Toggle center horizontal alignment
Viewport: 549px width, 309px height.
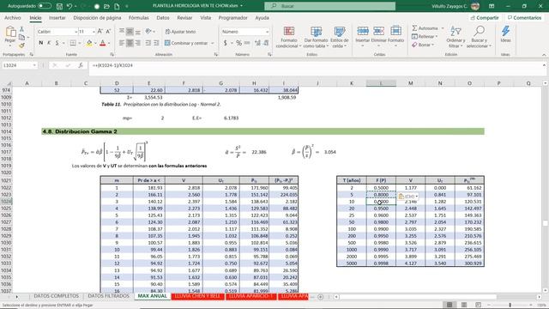point(130,43)
